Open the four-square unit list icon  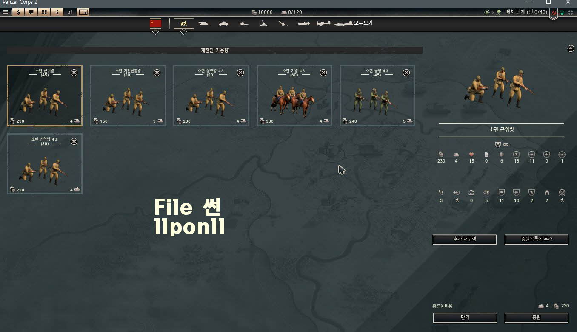pyautogui.click(x=44, y=12)
